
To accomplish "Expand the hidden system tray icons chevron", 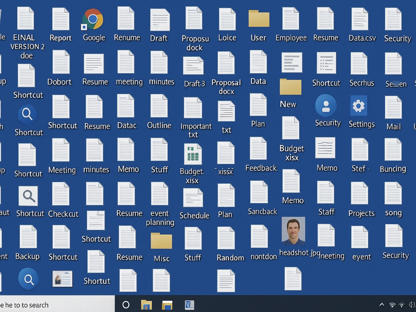I will (381, 305).
